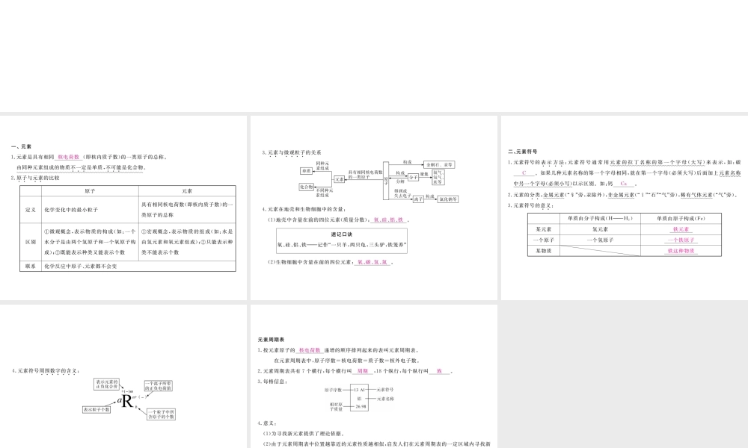The image size is (748, 448).
Task: Click the label box 表示元素的正负化合价
Action: [106, 385]
